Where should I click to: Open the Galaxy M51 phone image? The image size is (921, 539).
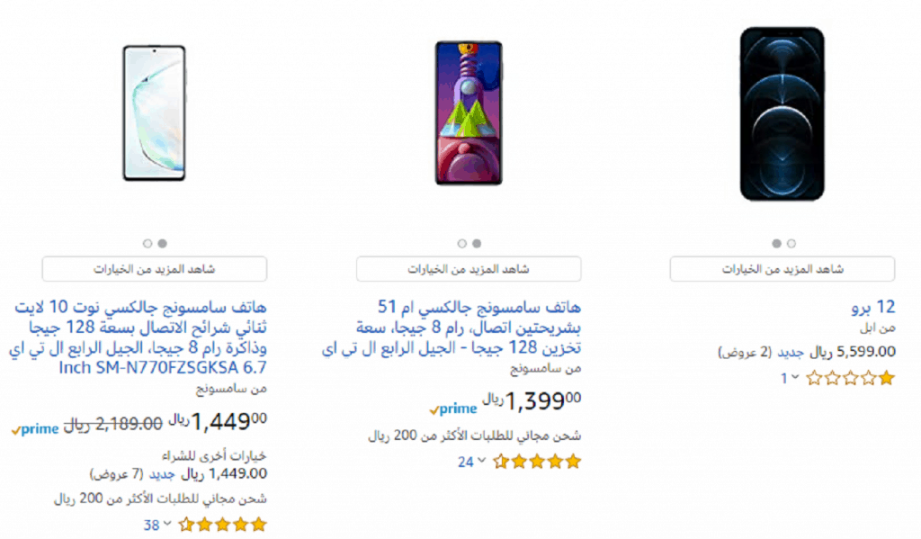469,112
